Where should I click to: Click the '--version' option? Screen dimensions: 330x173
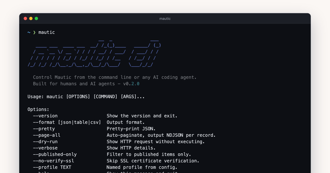click(45, 116)
